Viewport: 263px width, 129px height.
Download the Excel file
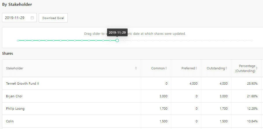(53, 18)
